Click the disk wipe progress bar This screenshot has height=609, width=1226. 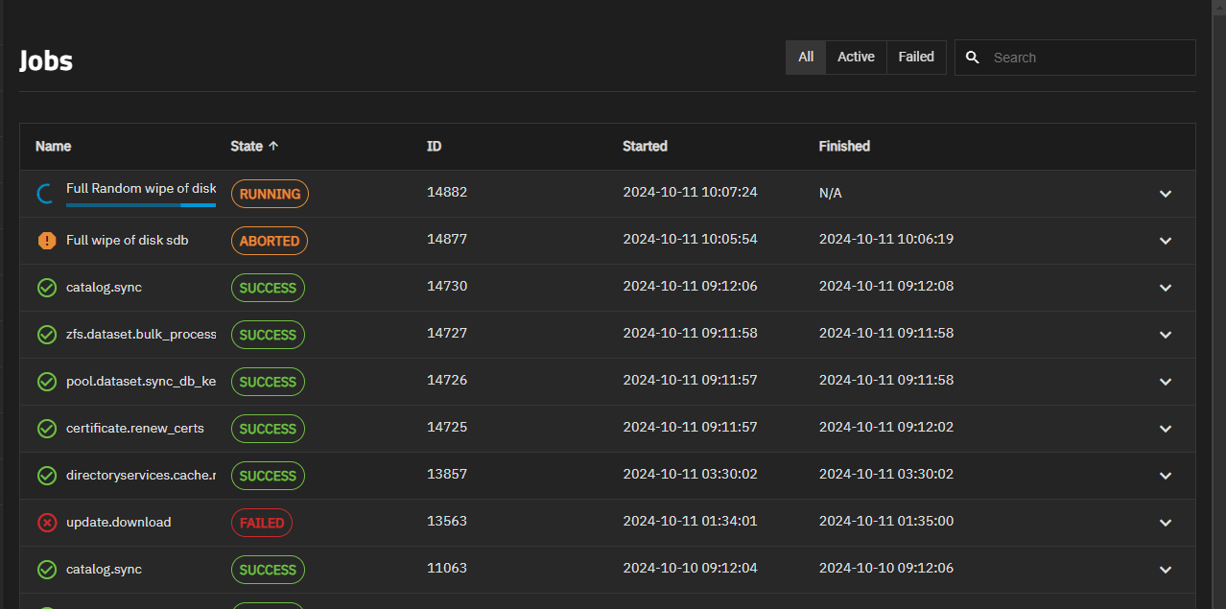point(140,204)
